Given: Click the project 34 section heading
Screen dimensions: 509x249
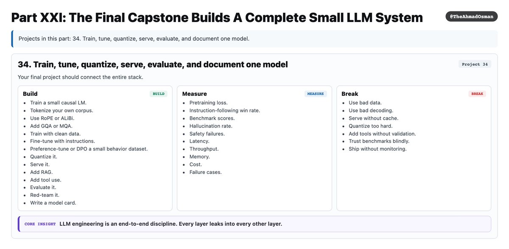Looking at the screenshot, I should [x=153, y=64].
